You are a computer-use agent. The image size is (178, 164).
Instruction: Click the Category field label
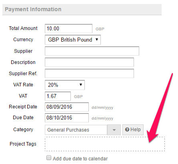click(23, 130)
